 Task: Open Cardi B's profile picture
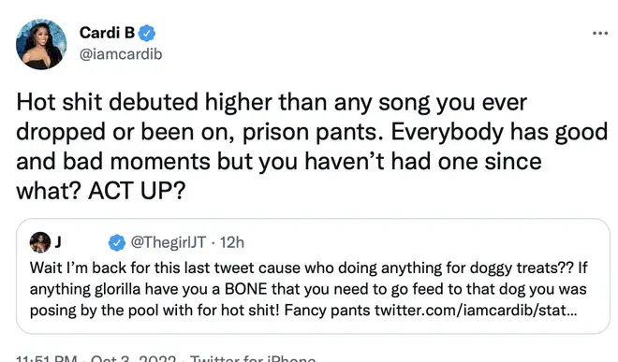click(41, 44)
